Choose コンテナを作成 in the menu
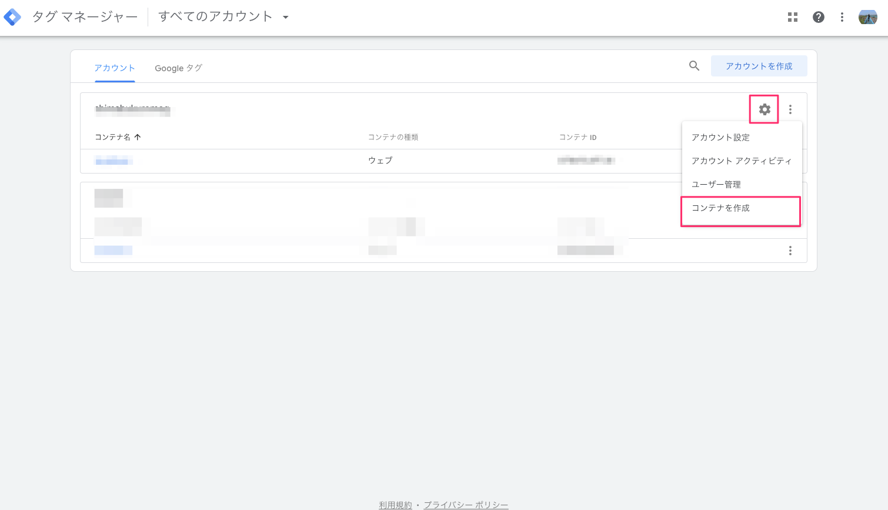The width and height of the screenshot is (888, 510). click(x=720, y=208)
